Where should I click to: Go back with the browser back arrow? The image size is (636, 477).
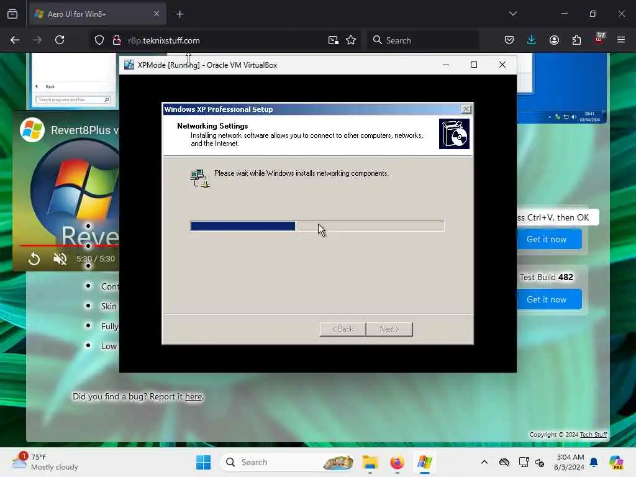(x=15, y=40)
